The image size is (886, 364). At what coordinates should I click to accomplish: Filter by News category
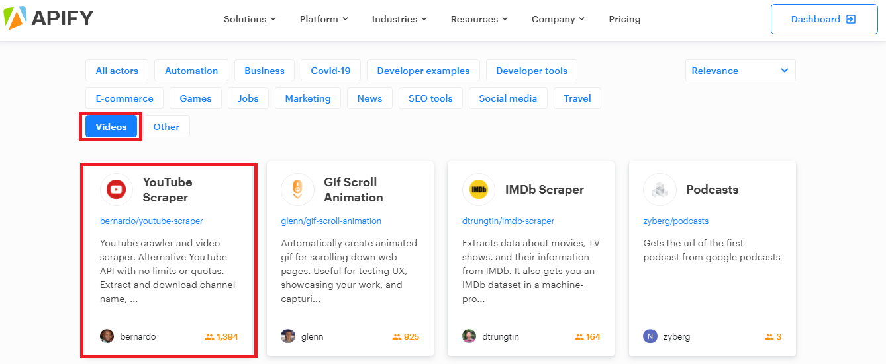pyautogui.click(x=369, y=98)
